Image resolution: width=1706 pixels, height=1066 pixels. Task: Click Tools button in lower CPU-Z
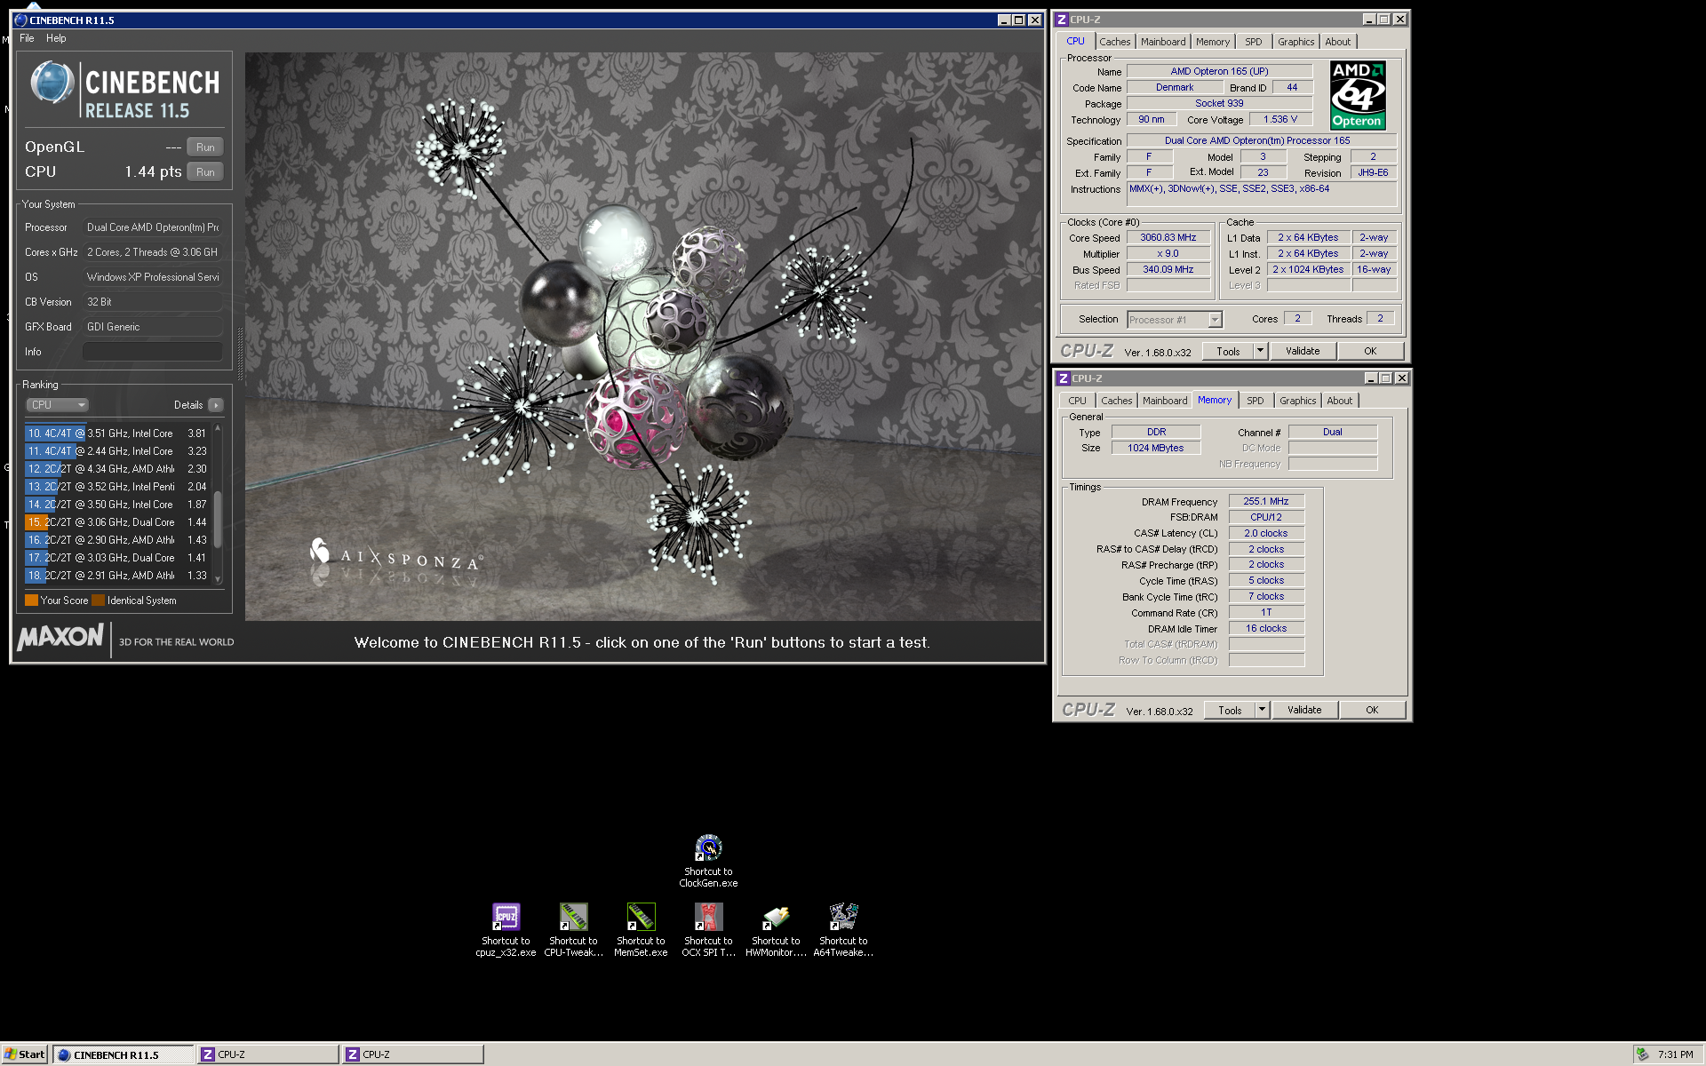click(1230, 711)
